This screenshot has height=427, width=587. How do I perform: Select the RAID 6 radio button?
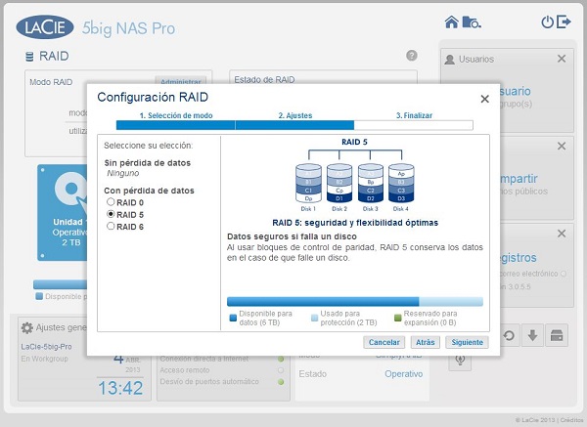pyautogui.click(x=111, y=226)
